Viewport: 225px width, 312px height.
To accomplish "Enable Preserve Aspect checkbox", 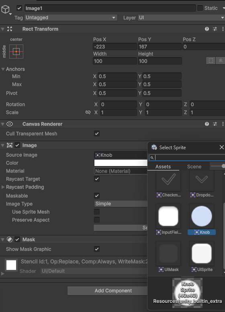I will click(x=97, y=220).
